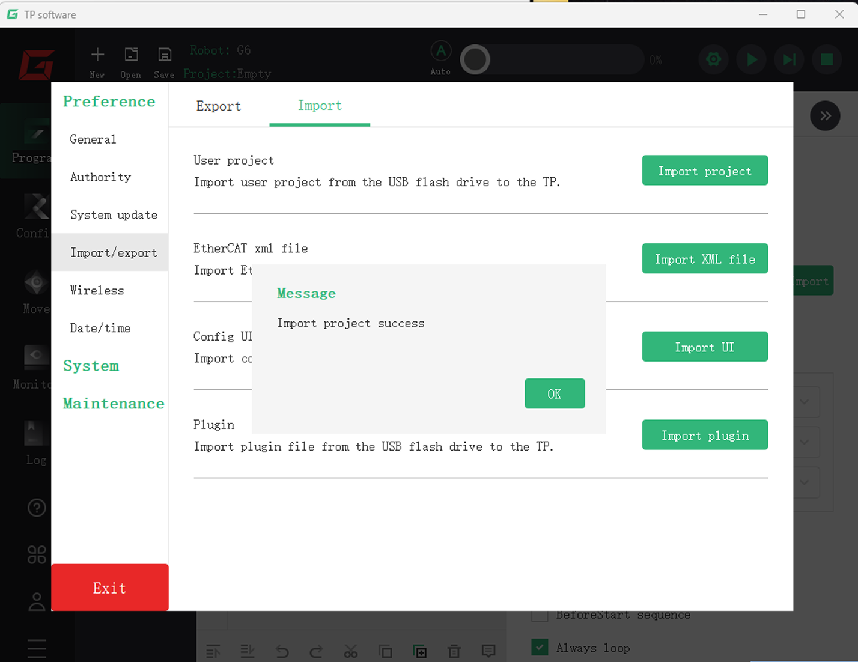Screen dimensions: 858x662
Task: Open the Monitor section in the left sidebar
Action: [32, 367]
